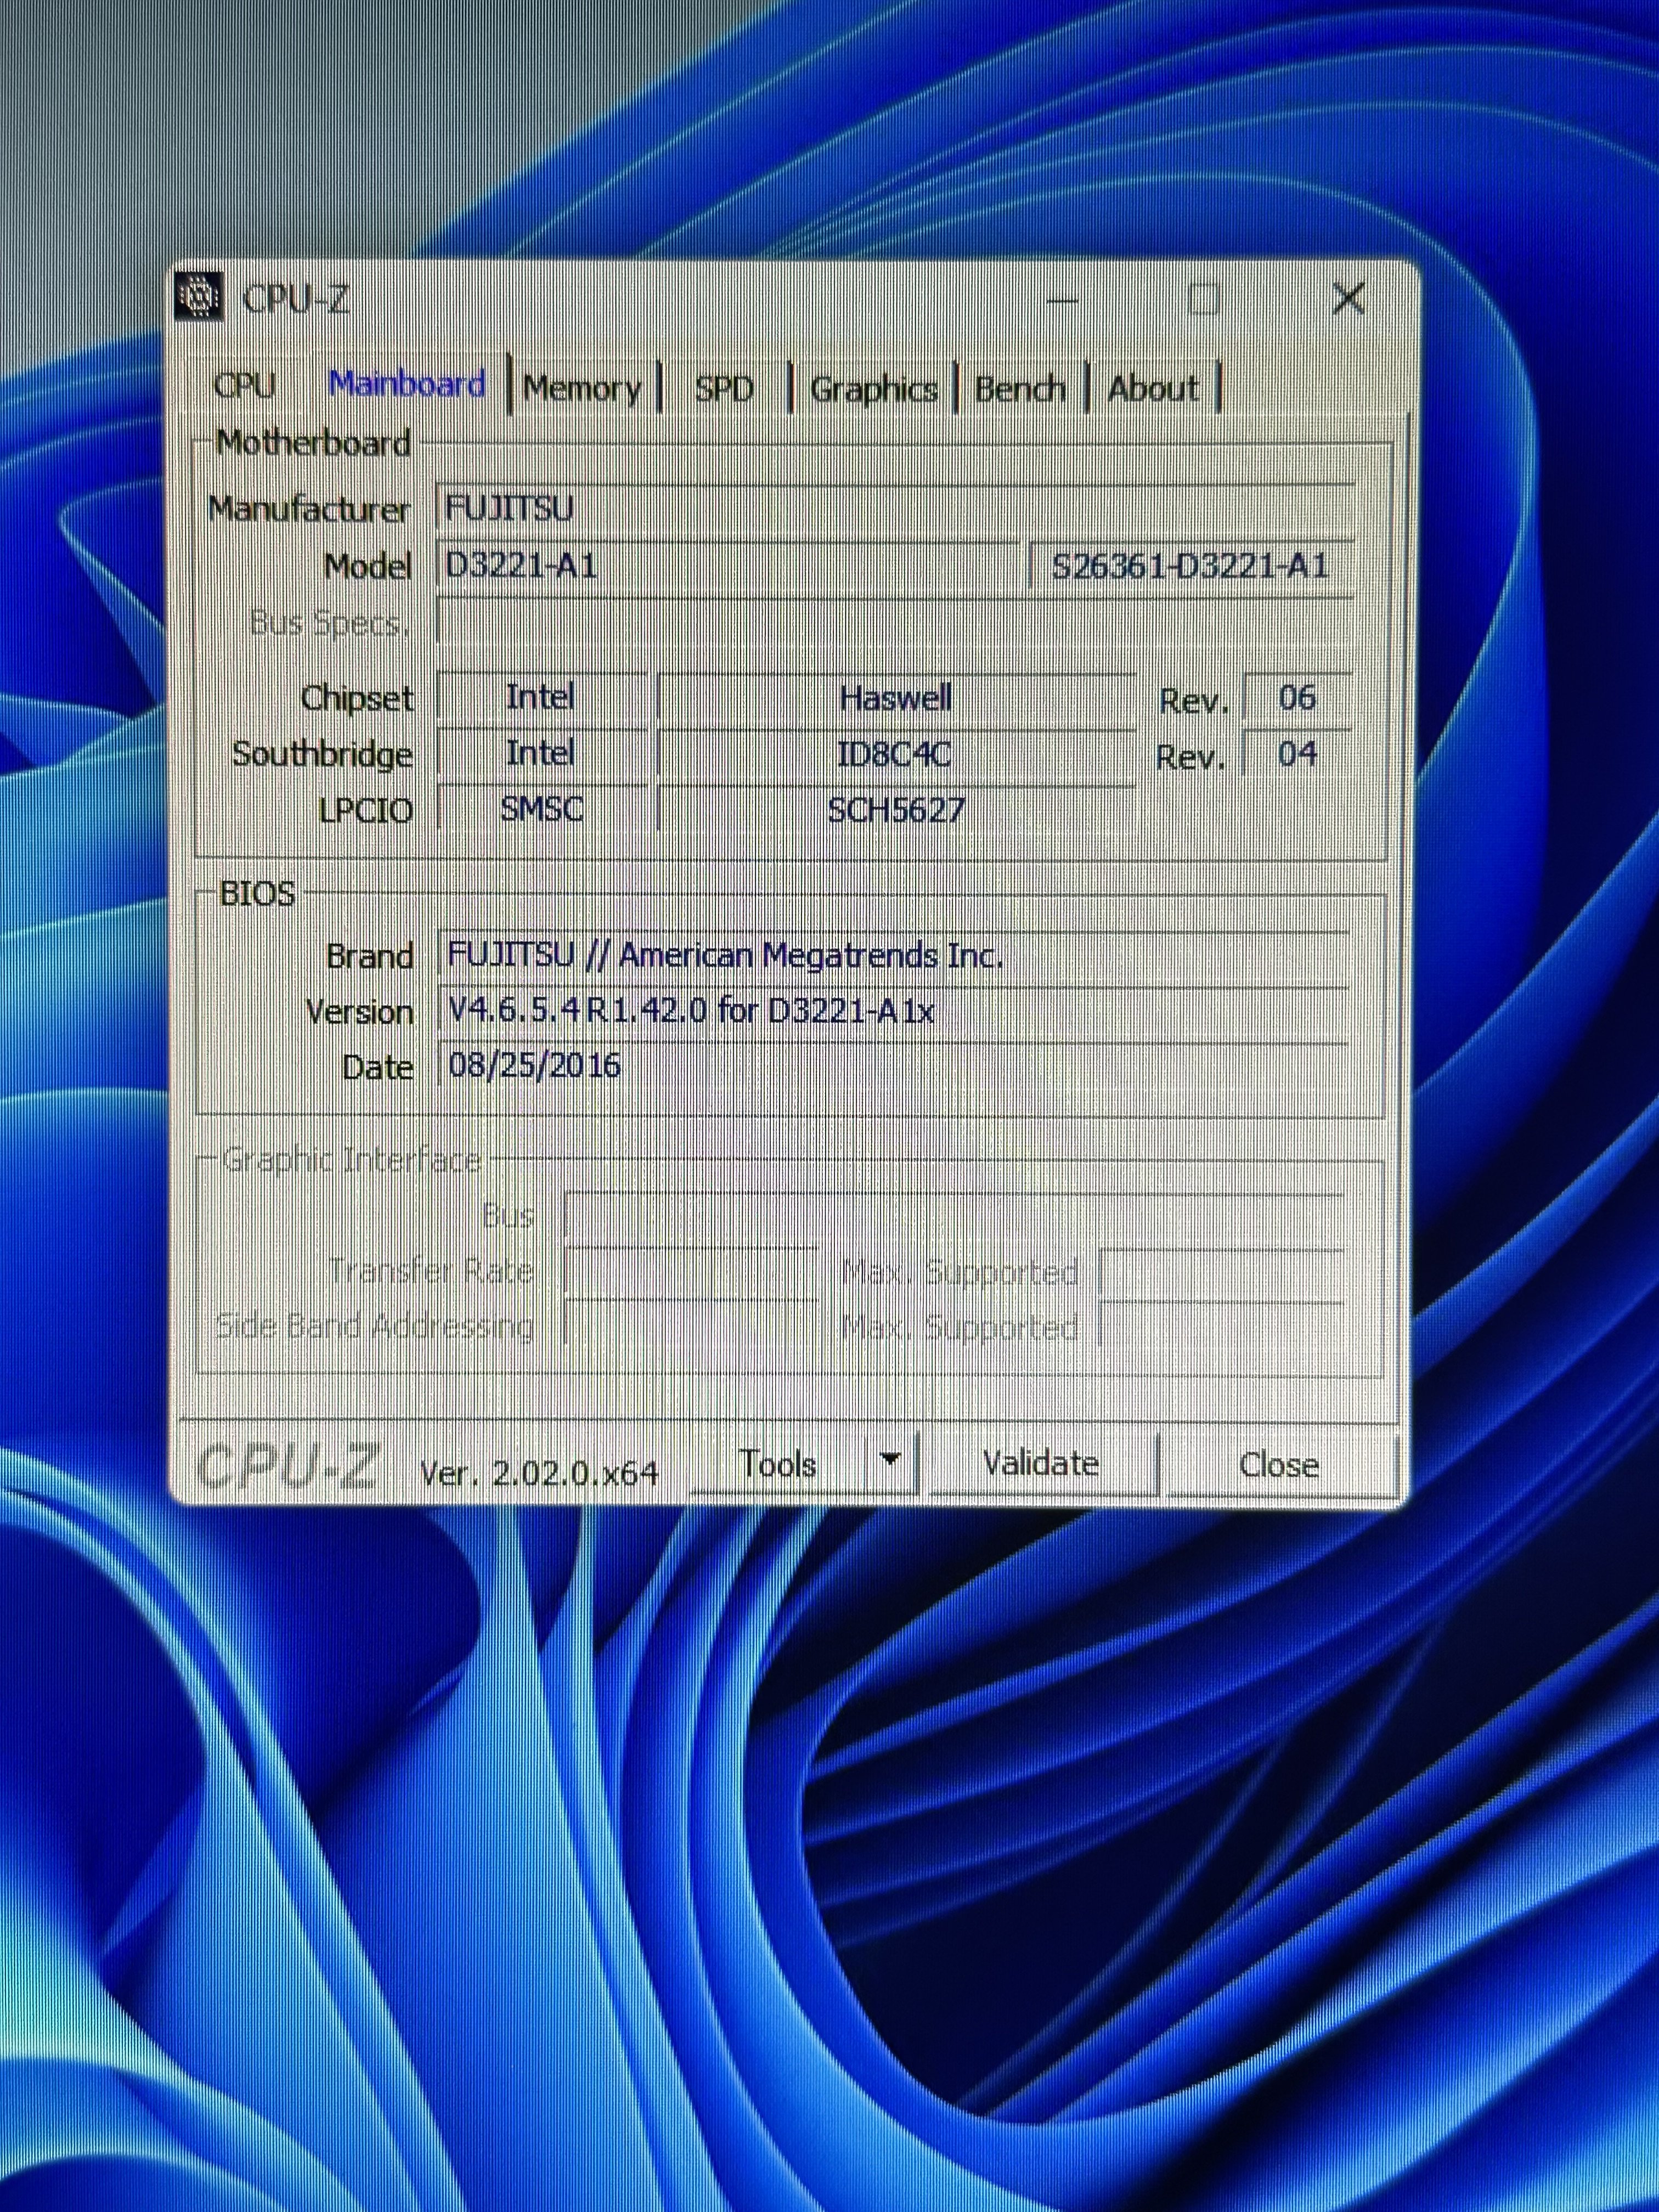This screenshot has width=1659, height=2212.
Task: Click the S26361-D3221-A1 model field
Action: [x=1190, y=567]
